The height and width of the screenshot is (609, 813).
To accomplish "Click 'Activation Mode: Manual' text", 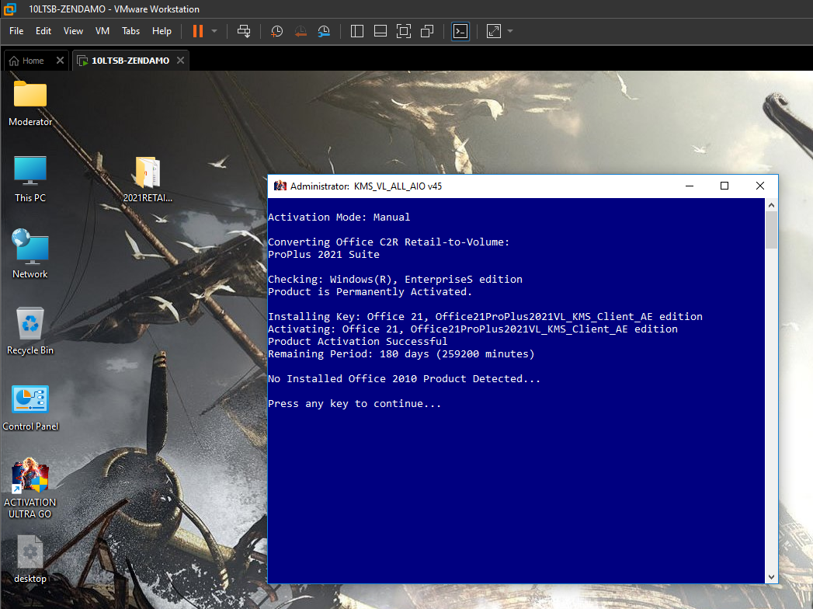I will tap(339, 217).
